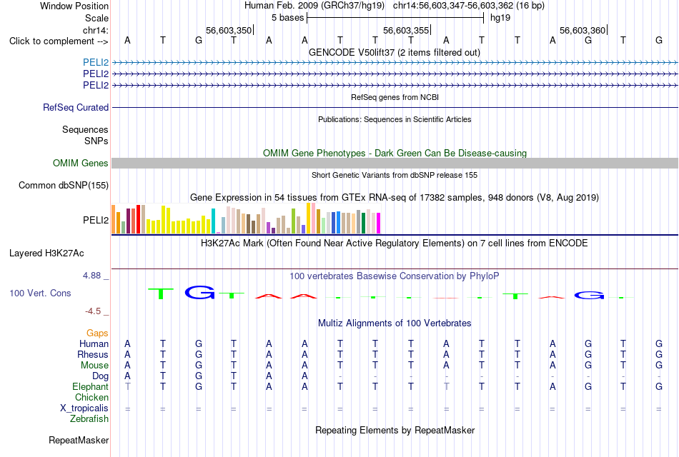
Task: Click '100 vertebrates Basewise Conservation by PhyloP' title
Action: coord(395,276)
